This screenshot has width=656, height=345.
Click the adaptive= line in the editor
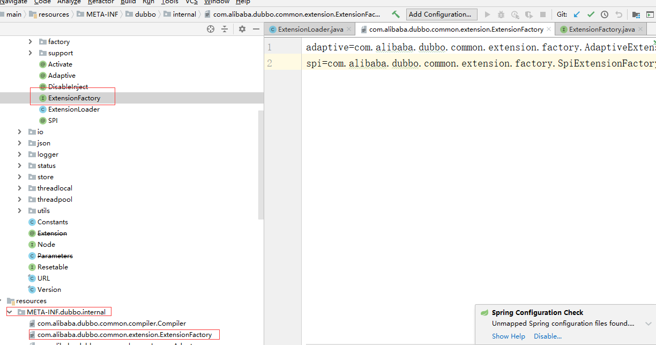coord(481,47)
